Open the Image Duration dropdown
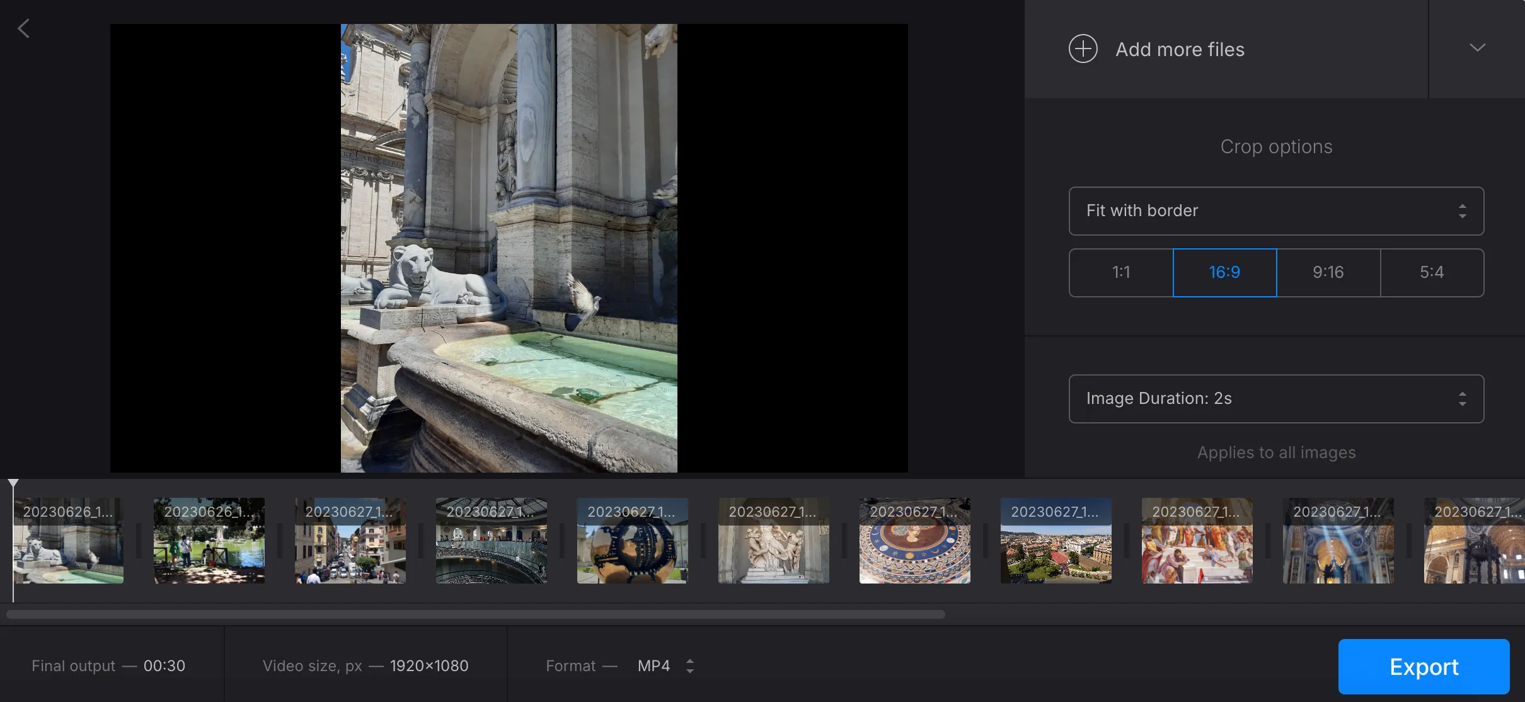Image resolution: width=1525 pixels, height=702 pixels. pos(1276,399)
